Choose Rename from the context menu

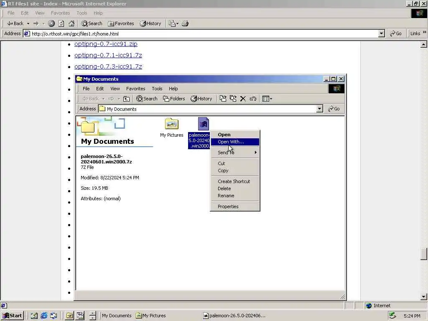click(235, 196)
